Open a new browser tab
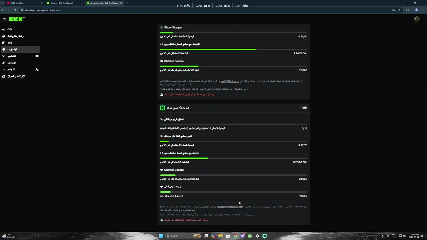 click(127, 3)
